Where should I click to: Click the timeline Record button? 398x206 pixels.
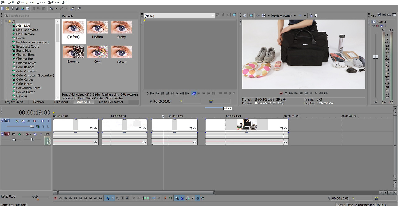tap(56, 198)
